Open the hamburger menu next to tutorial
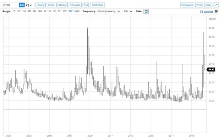The image size is (221, 137). tap(216, 11)
